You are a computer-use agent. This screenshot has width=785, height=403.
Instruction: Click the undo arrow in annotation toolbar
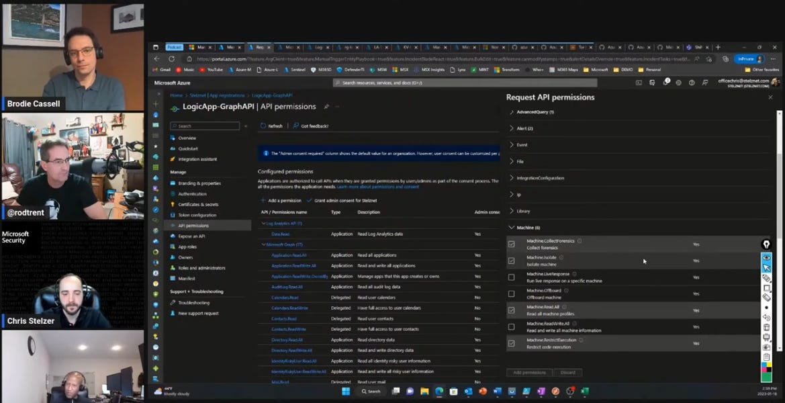pos(766,318)
